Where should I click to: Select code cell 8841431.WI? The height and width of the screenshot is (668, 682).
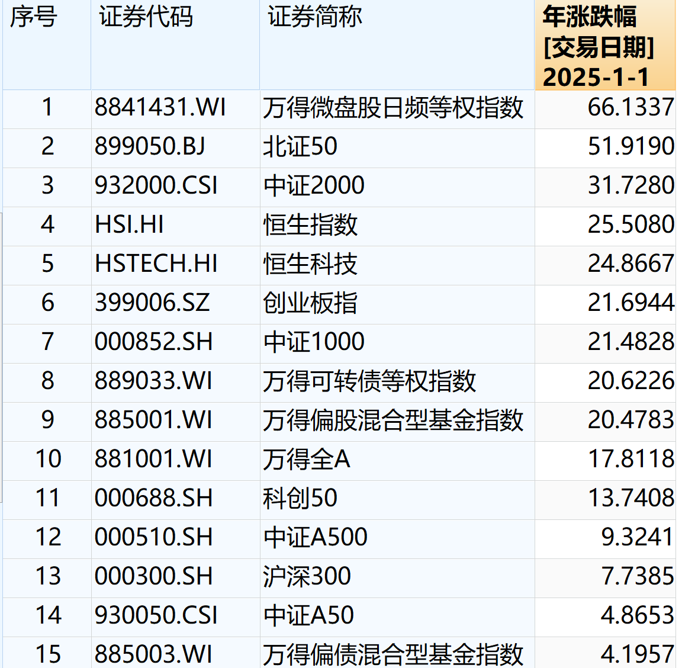(x=175, y=109)
